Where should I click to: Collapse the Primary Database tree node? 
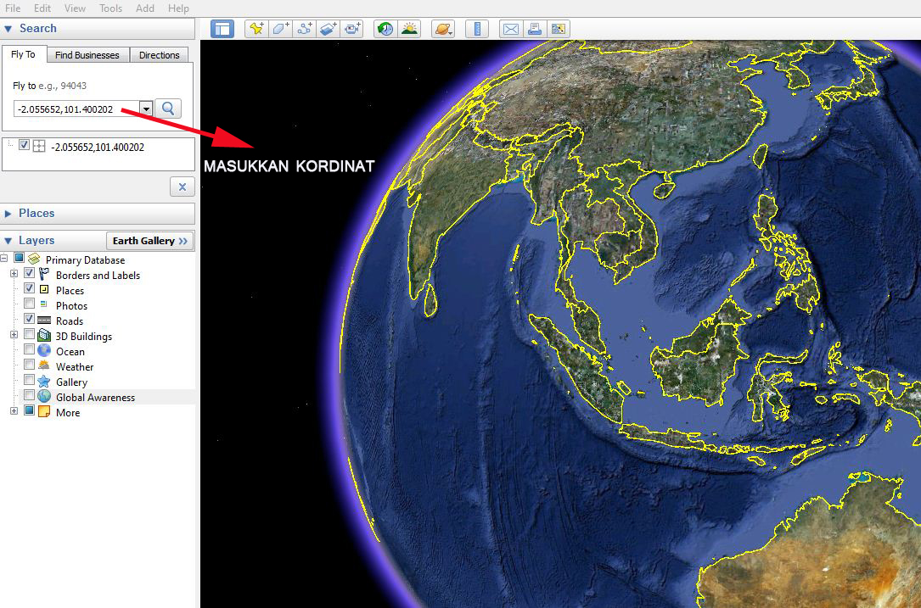(x=4, y=259)
